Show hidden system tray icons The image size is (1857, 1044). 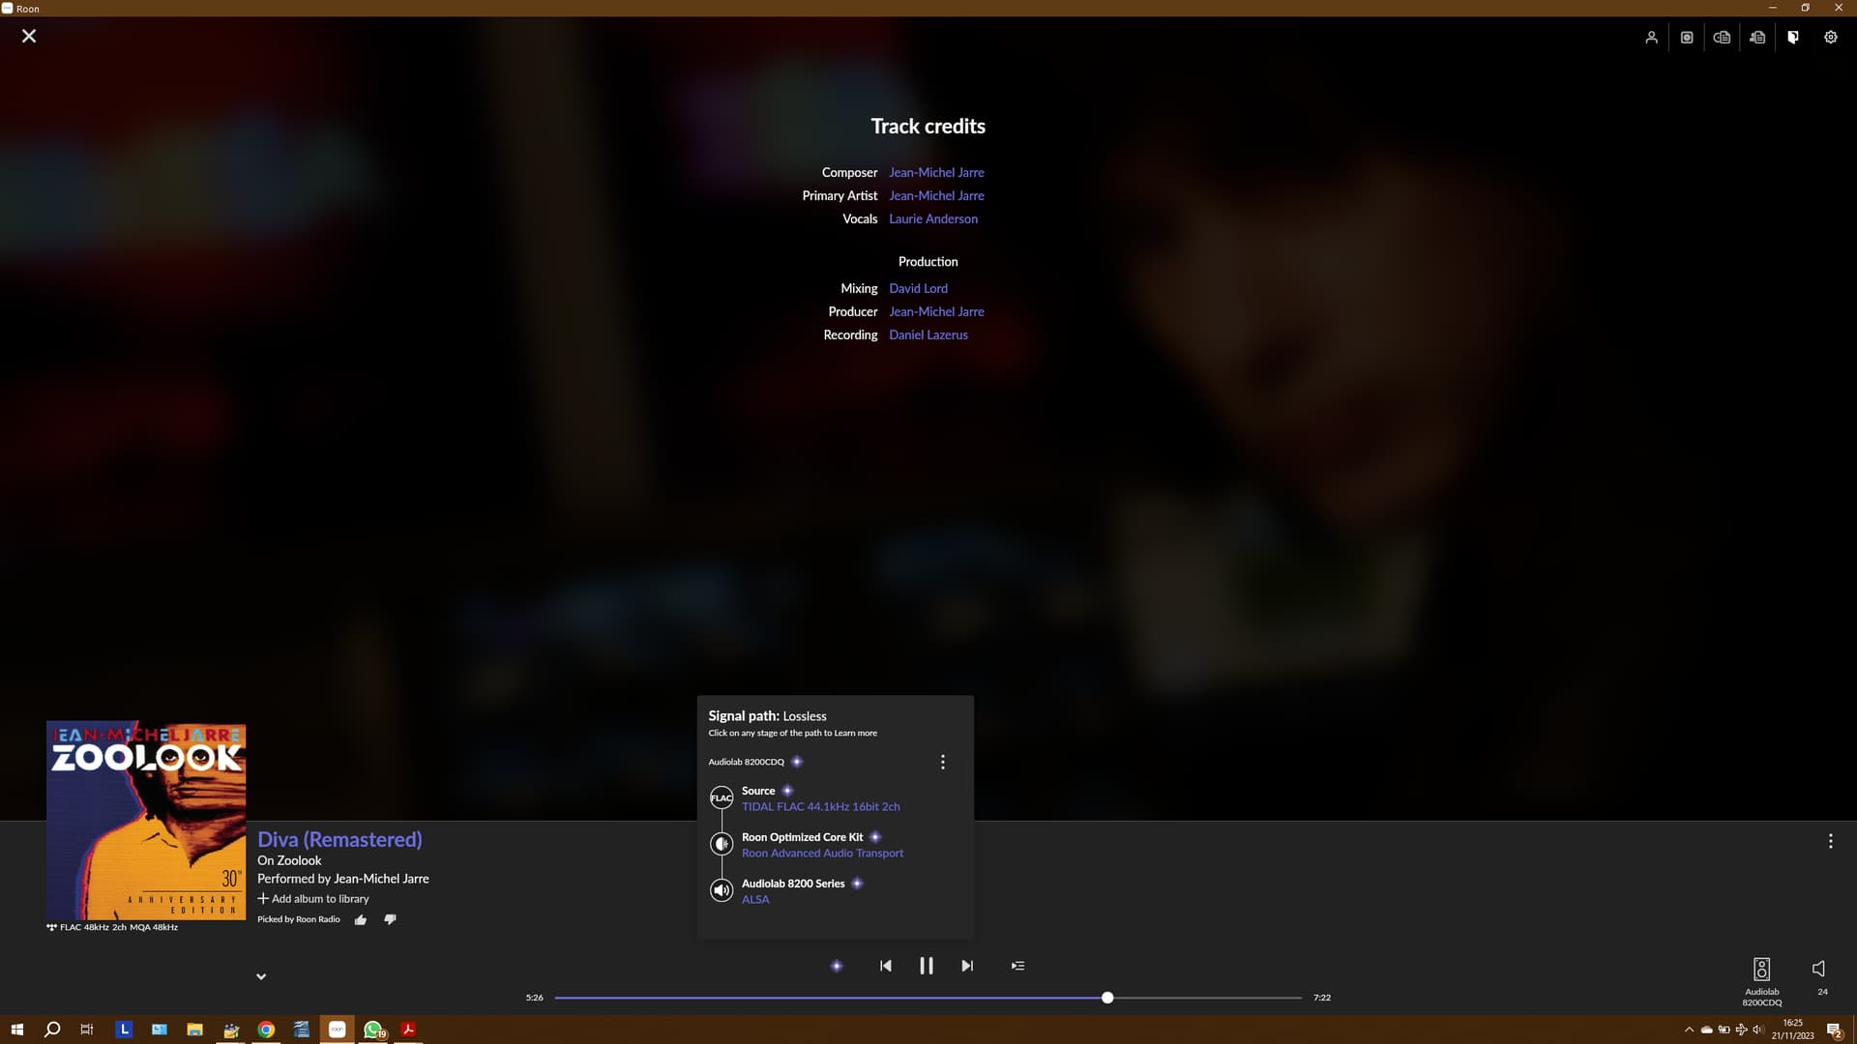pos(1689,1029)
